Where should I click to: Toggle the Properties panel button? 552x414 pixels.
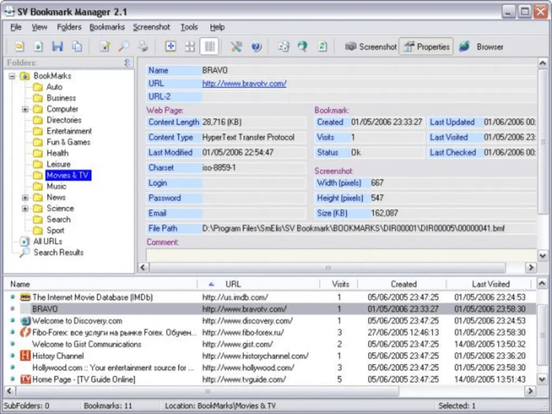[426, 46]
